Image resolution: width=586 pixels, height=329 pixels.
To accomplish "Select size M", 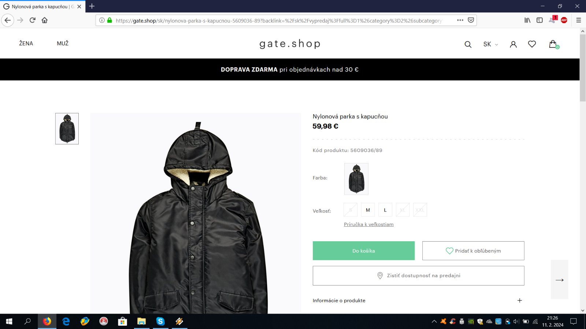I will pyautogui.click(x=368, y=210).
